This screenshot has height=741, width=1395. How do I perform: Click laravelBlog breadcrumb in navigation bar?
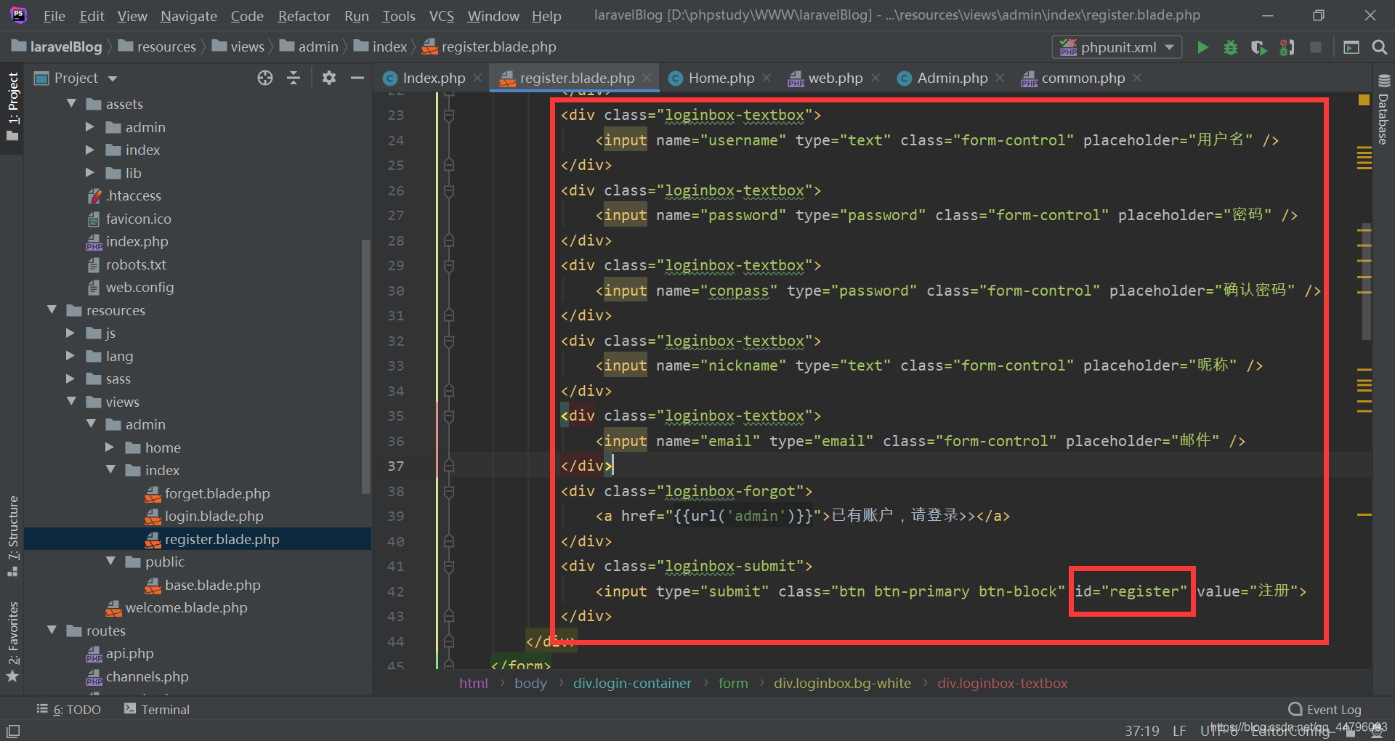click(x=57, y=47)
